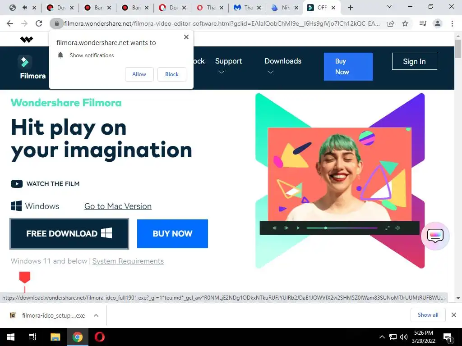Reload the page with the refresh icon
The image size is (462, 346).
coord(39,23)
